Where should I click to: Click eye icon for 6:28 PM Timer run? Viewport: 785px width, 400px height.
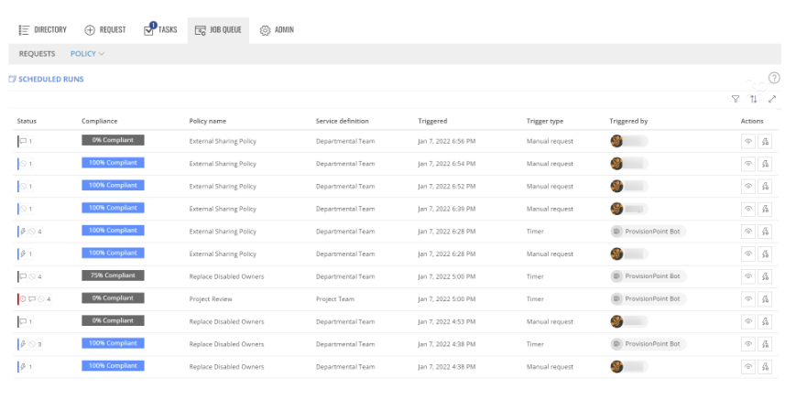(x=748, y=232)
